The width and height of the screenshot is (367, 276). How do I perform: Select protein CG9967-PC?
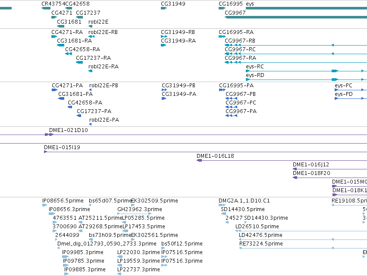click(241, 103)
